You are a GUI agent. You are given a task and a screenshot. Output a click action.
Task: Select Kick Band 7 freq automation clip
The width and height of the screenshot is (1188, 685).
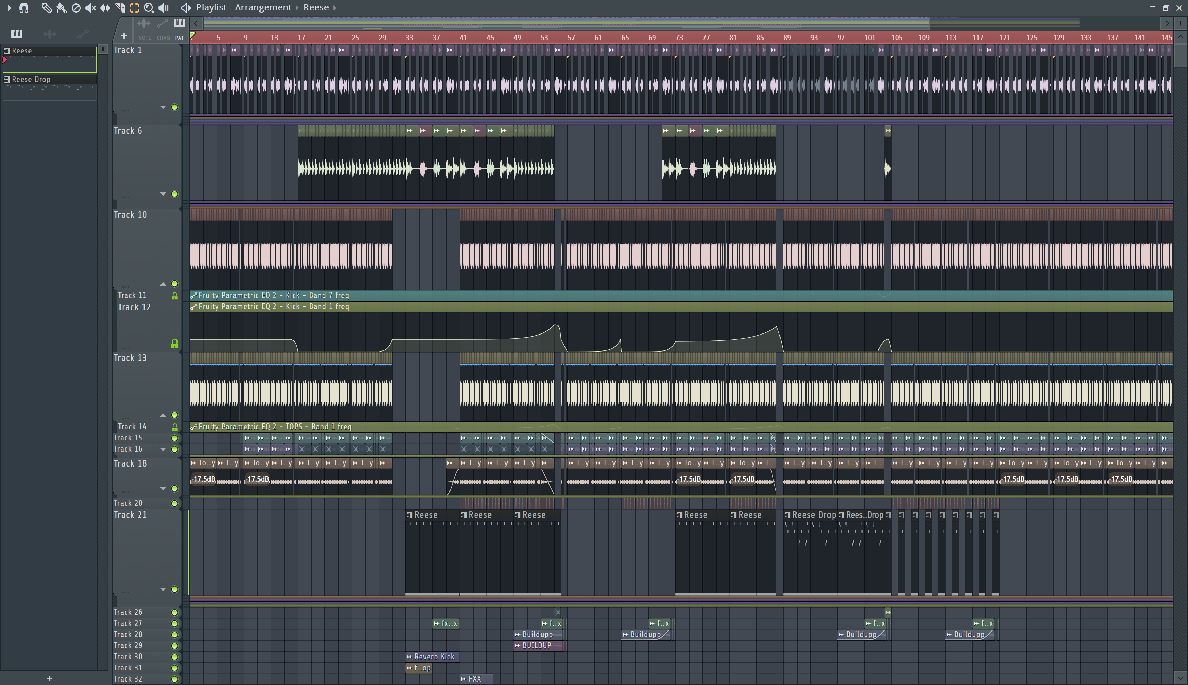pyautogui.click(x=681, y=296)
